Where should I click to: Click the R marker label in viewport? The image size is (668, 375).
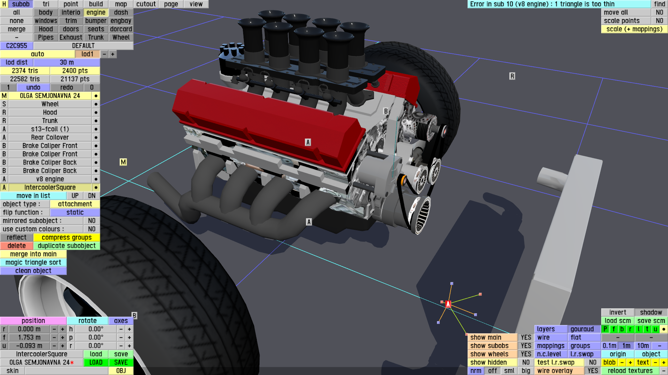click(x=512, y=76)
